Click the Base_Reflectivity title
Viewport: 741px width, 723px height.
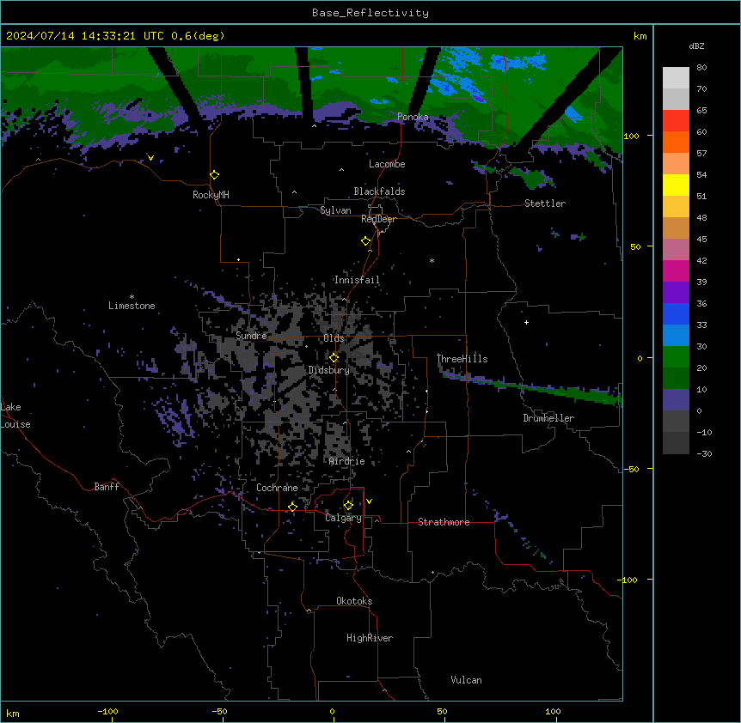coord(370,13)
